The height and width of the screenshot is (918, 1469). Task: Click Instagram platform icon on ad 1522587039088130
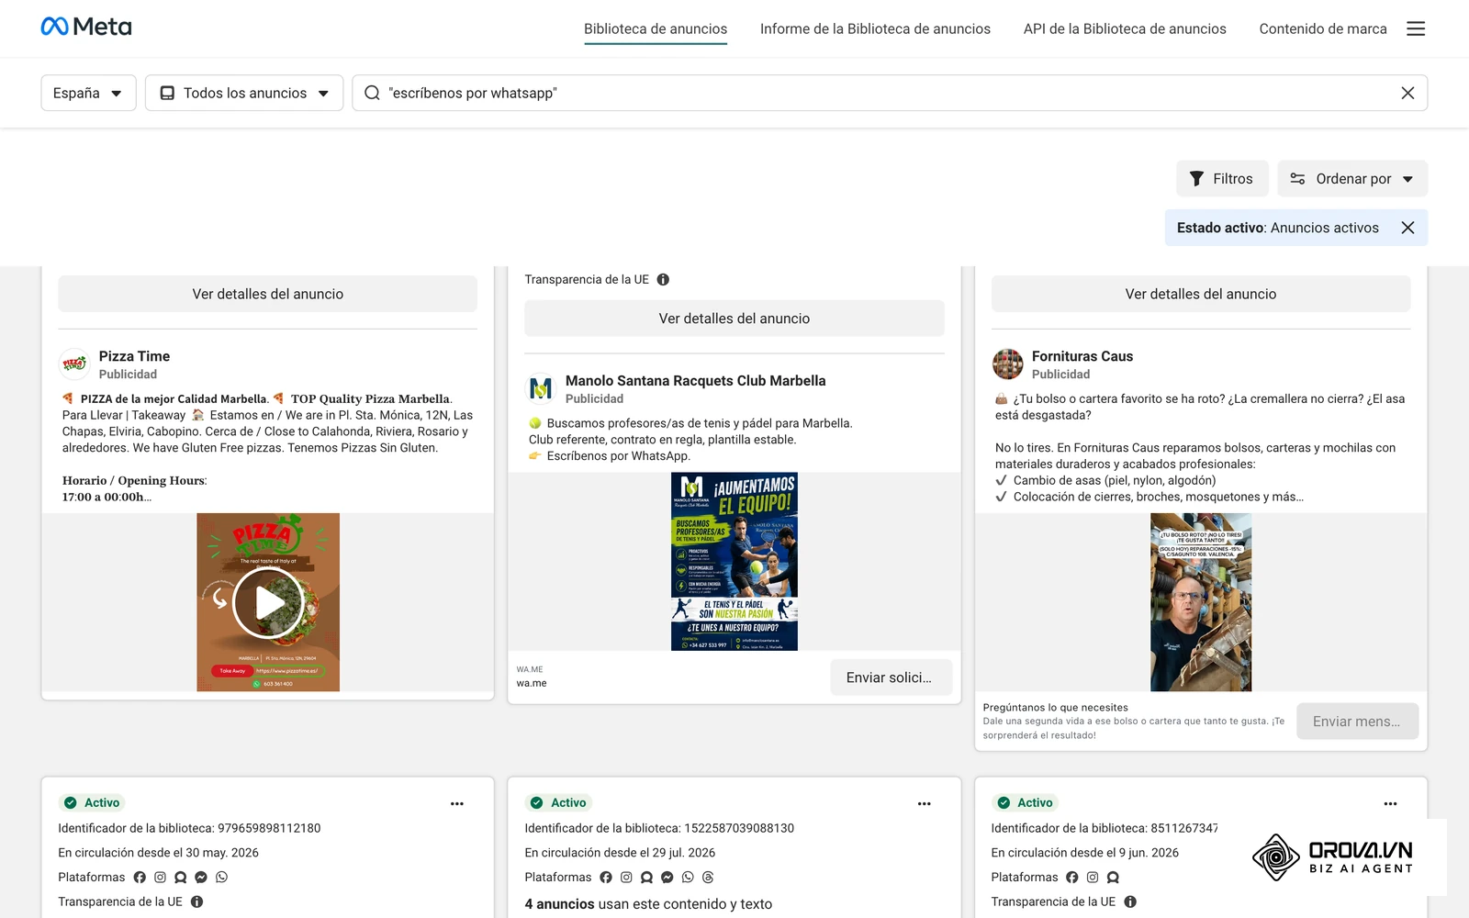coord(626,877)
